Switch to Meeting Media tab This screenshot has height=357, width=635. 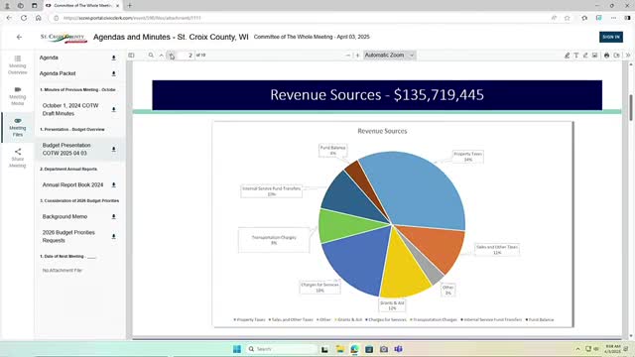[18, 96]
